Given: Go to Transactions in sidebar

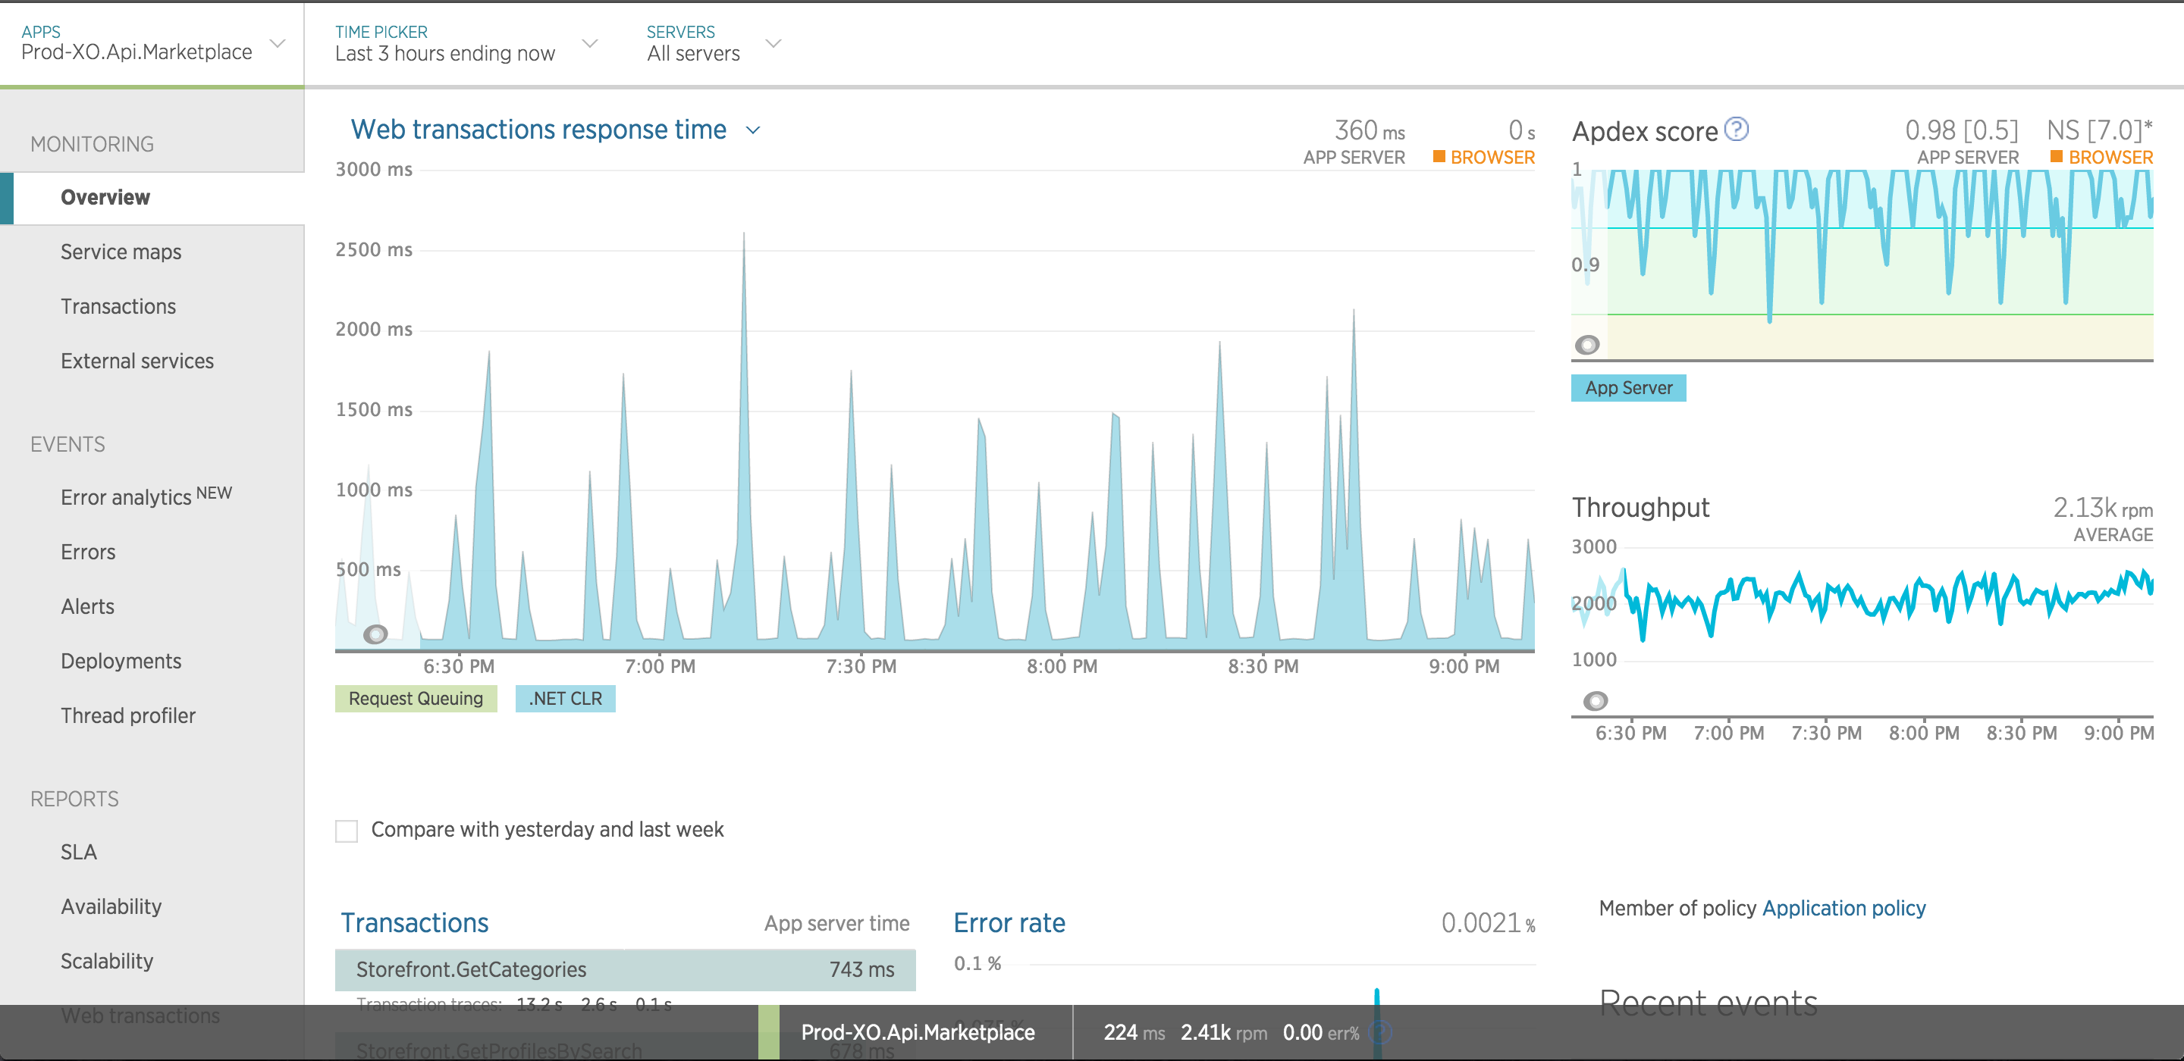Looking at the screenshot, I should pos(118,306).
